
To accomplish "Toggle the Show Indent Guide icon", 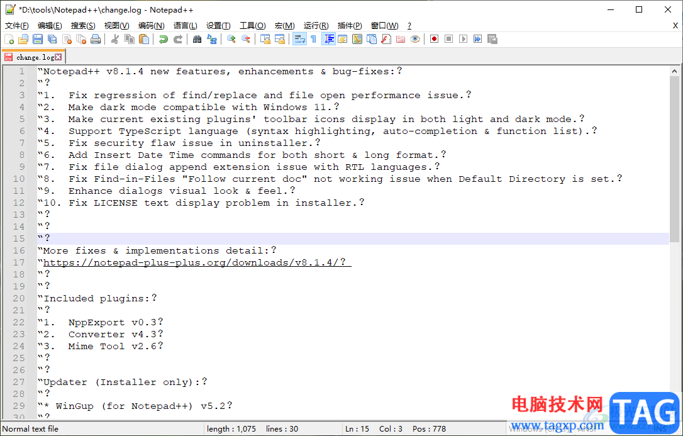I will [328, 39].
